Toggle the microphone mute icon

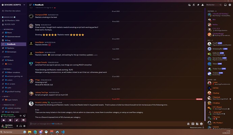tap(17, 126)
